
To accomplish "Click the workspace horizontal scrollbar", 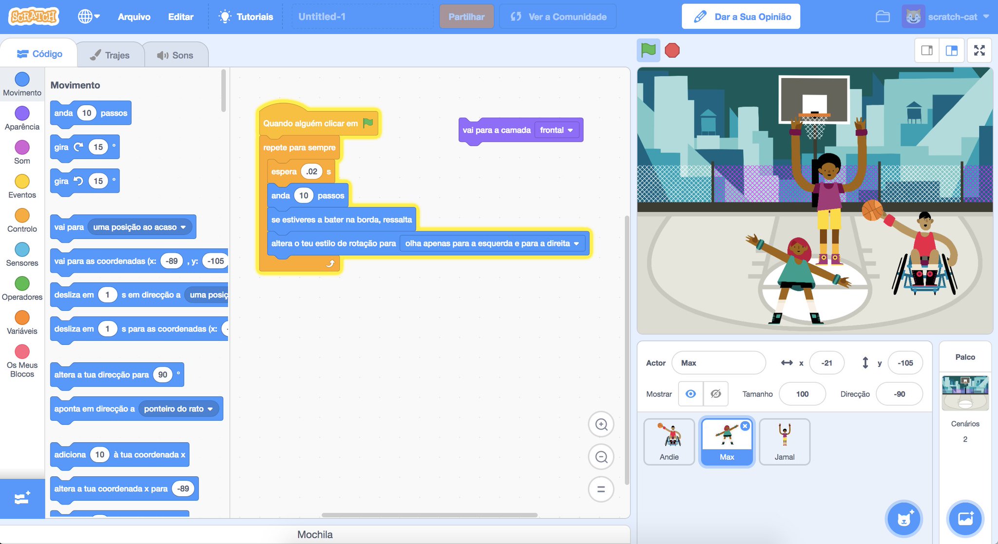I will [x=429, y=515].
